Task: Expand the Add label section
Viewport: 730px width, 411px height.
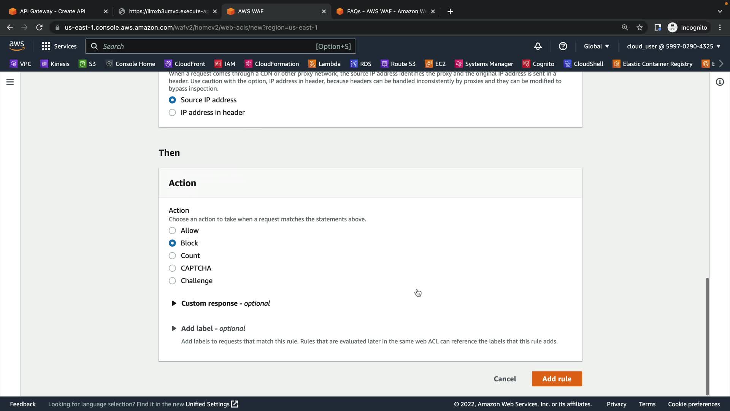Action: click(x=174, y=328)
